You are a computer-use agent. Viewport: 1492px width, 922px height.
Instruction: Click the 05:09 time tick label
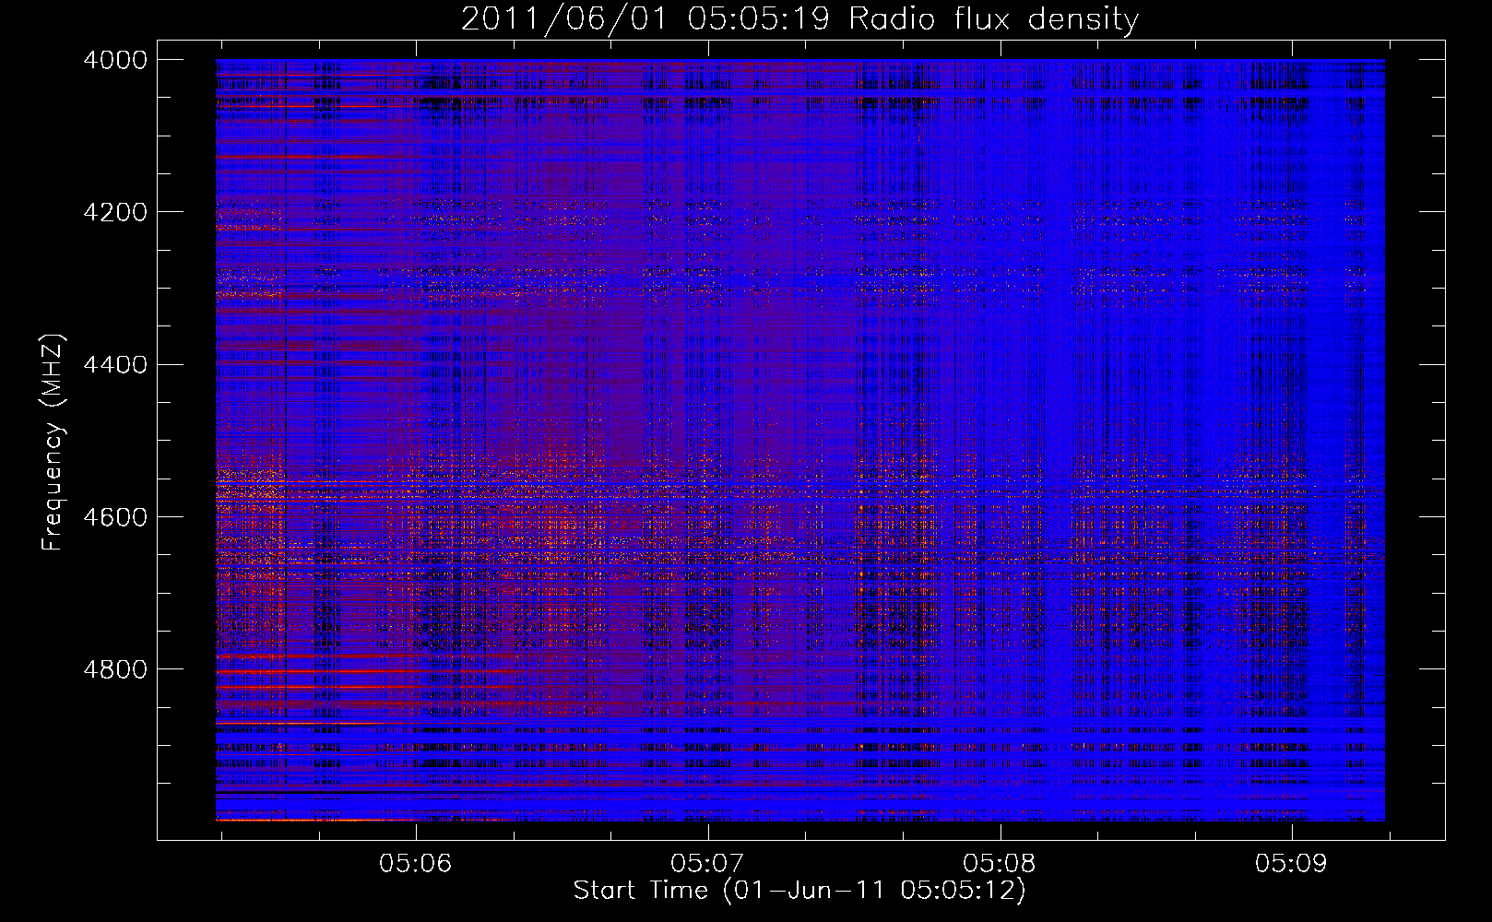coord(1291,864)
